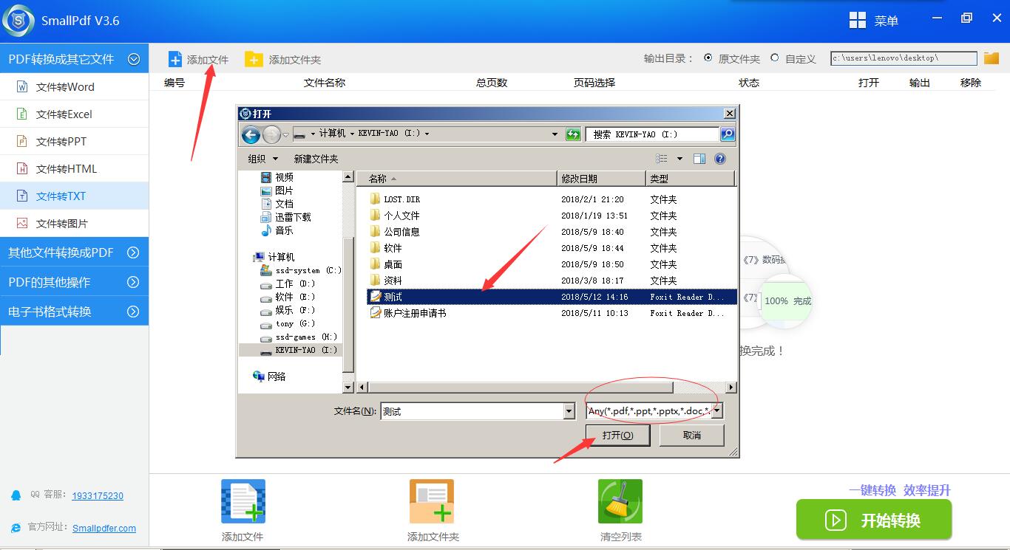Collapse the PDF转换成其它文件 section
The width and height of the screenshot is (1010, 550).
(134, 59)
